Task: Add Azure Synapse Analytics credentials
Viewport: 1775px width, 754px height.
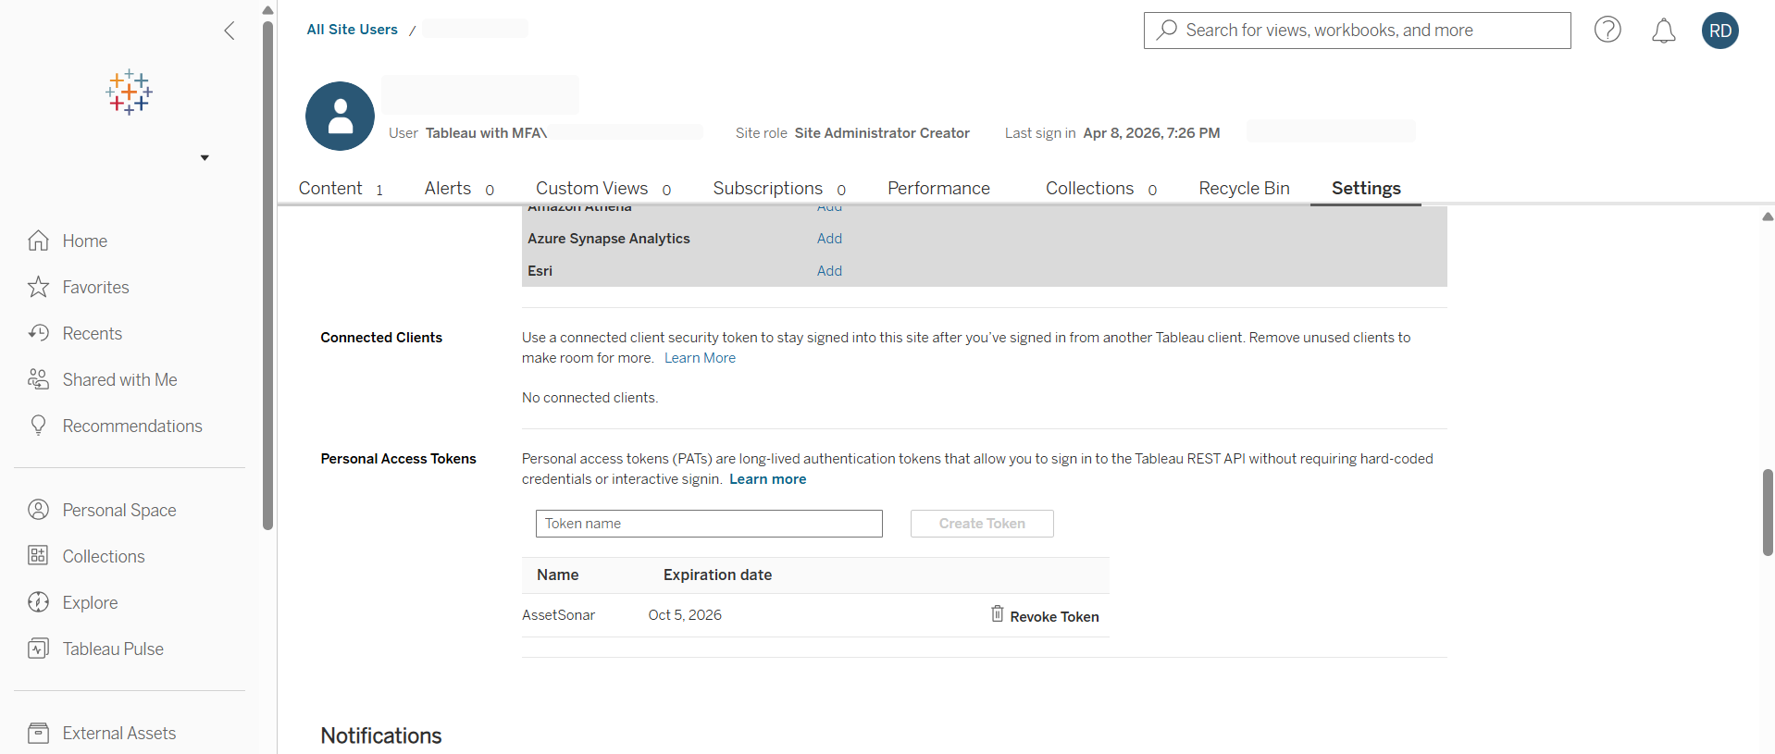Action: coord(829,239)
